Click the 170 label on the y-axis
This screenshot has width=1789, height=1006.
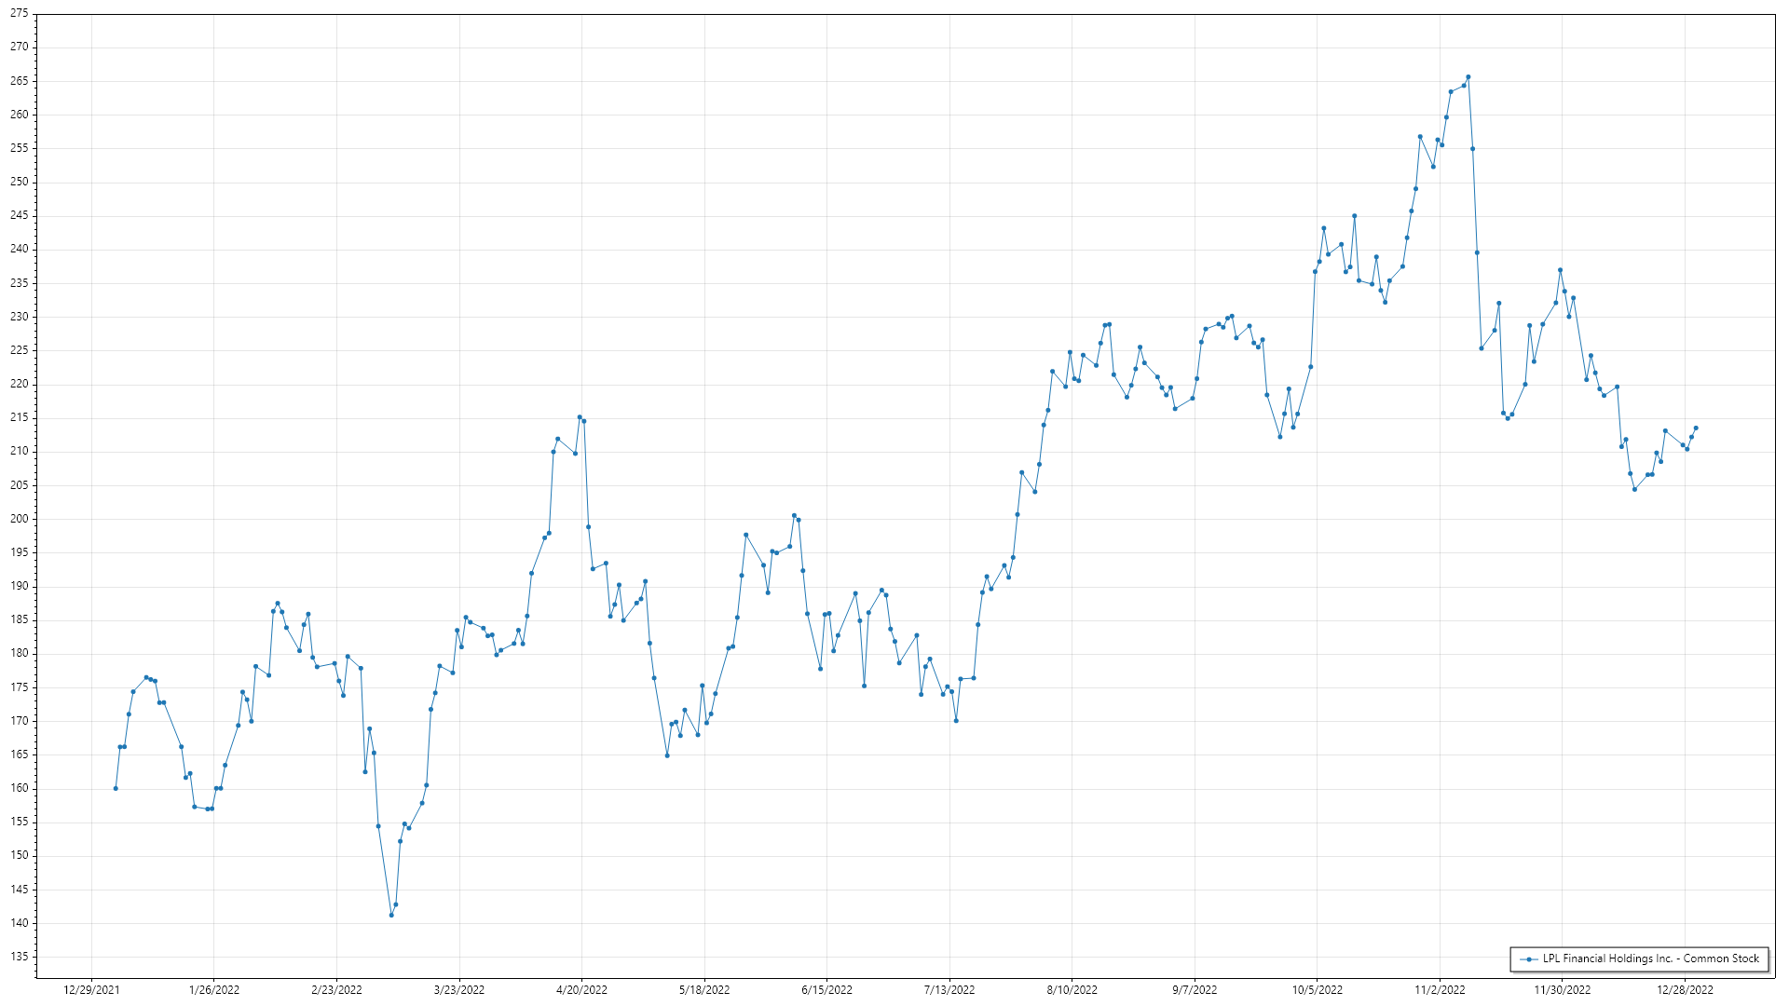pyautogui.click(x=19, y=721)
